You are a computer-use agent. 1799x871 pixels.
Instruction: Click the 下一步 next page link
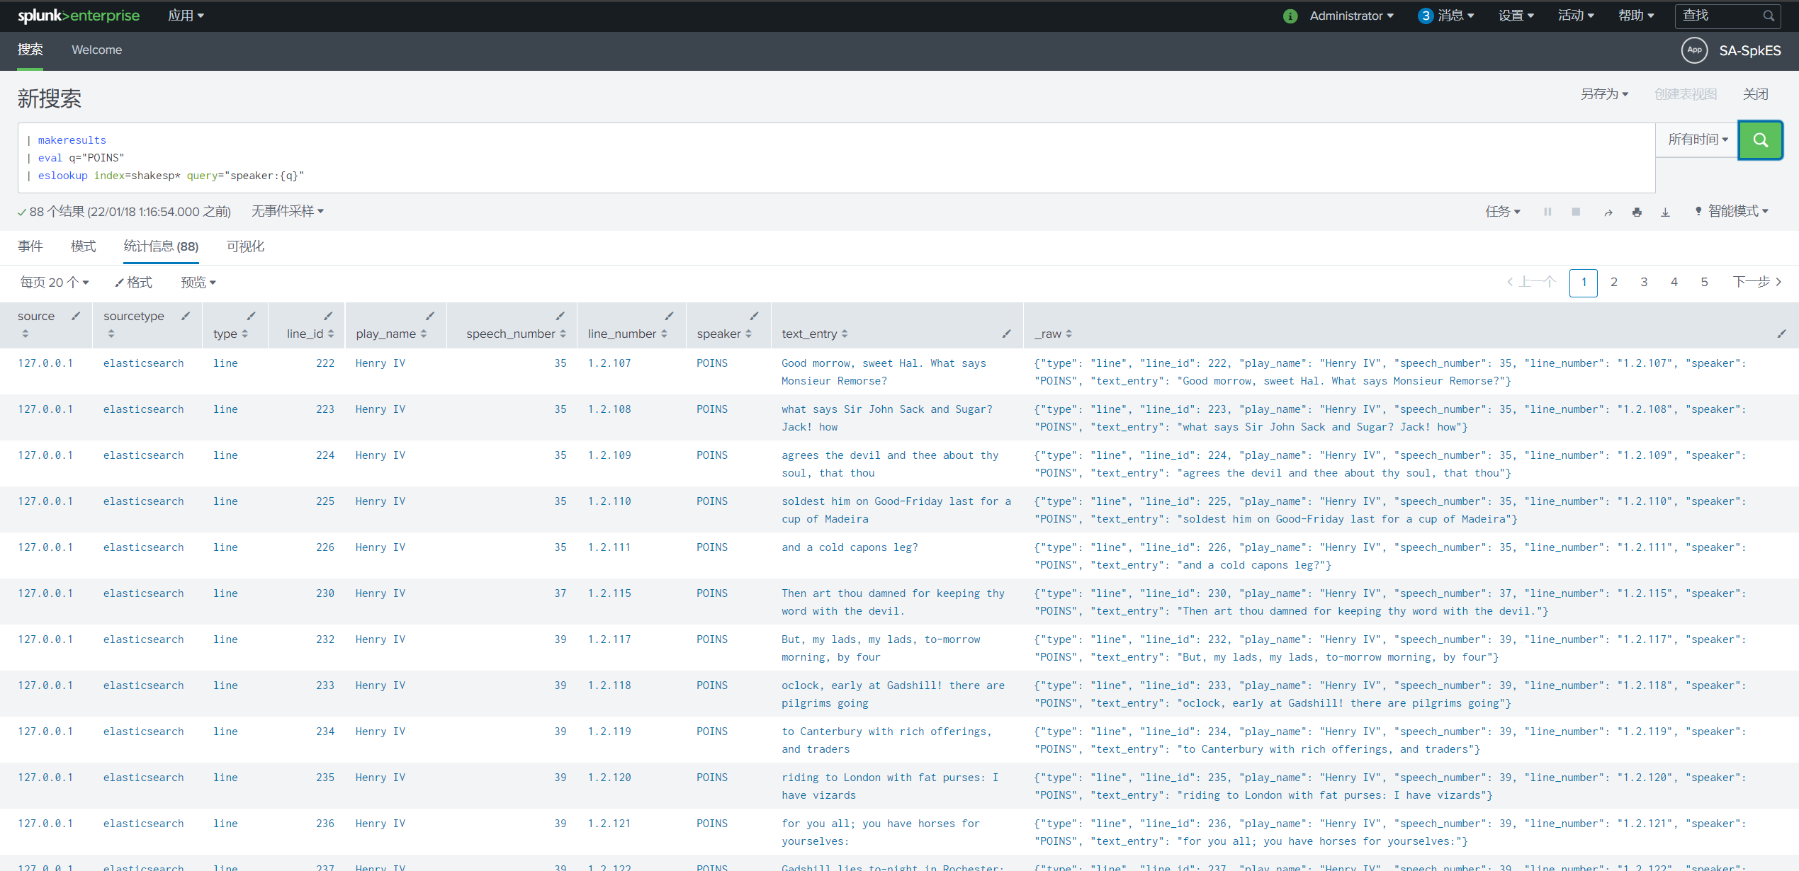pos(1756,282)
